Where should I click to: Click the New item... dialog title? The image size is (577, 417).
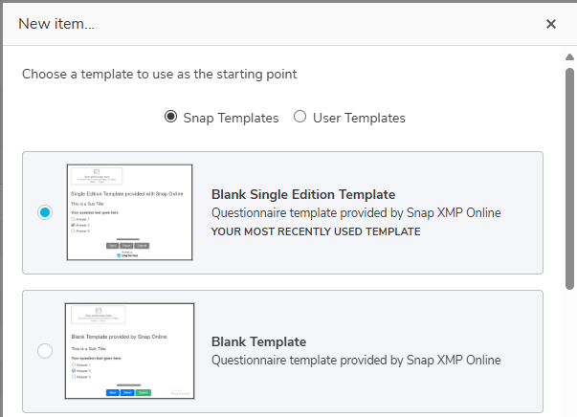[56, 24]
